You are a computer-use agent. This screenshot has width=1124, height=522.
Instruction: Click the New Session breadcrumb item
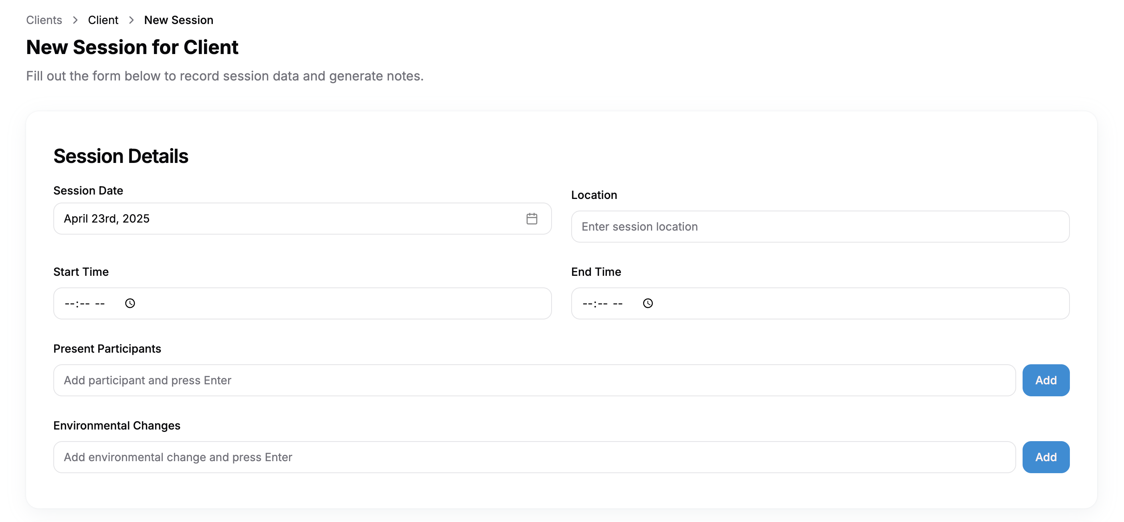[x=178, y=20]
